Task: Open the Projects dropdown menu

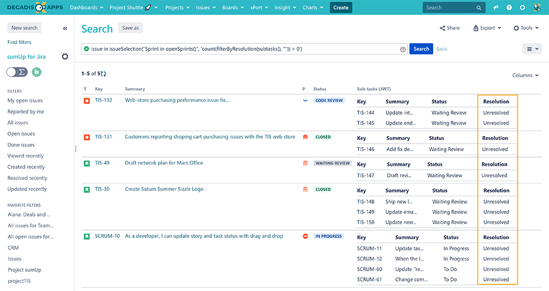Action: [177, 7]
